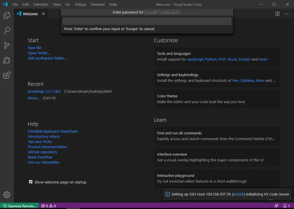The image size is (294, 209).
Task: Open the Manage gear menu
Action: click(7, 195)
